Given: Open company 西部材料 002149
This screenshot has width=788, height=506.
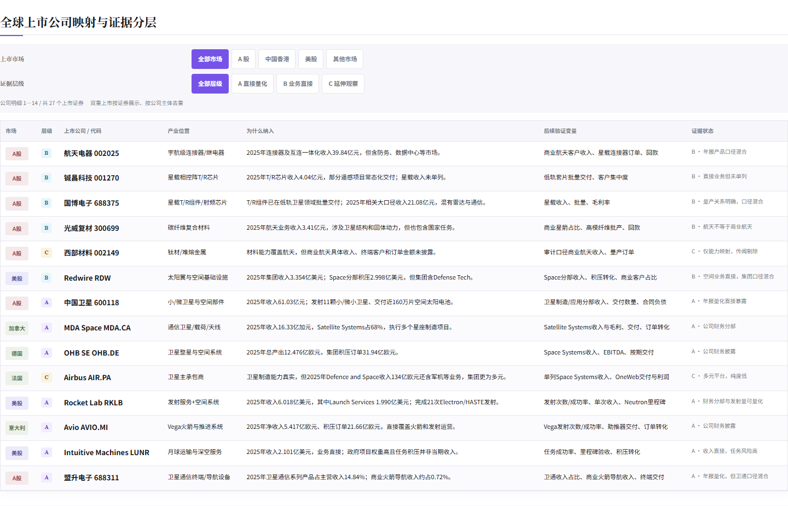Looking at the screenshot, I should (x=91, y=253).
